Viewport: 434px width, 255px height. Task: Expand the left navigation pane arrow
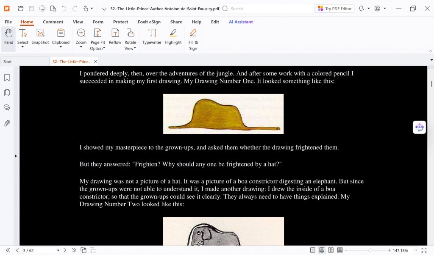(x=16, y=156)
